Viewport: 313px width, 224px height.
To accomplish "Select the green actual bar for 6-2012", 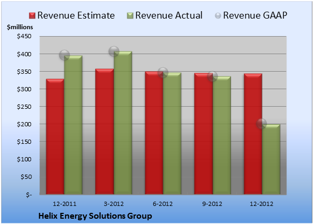I will click(x=172, y=133).
